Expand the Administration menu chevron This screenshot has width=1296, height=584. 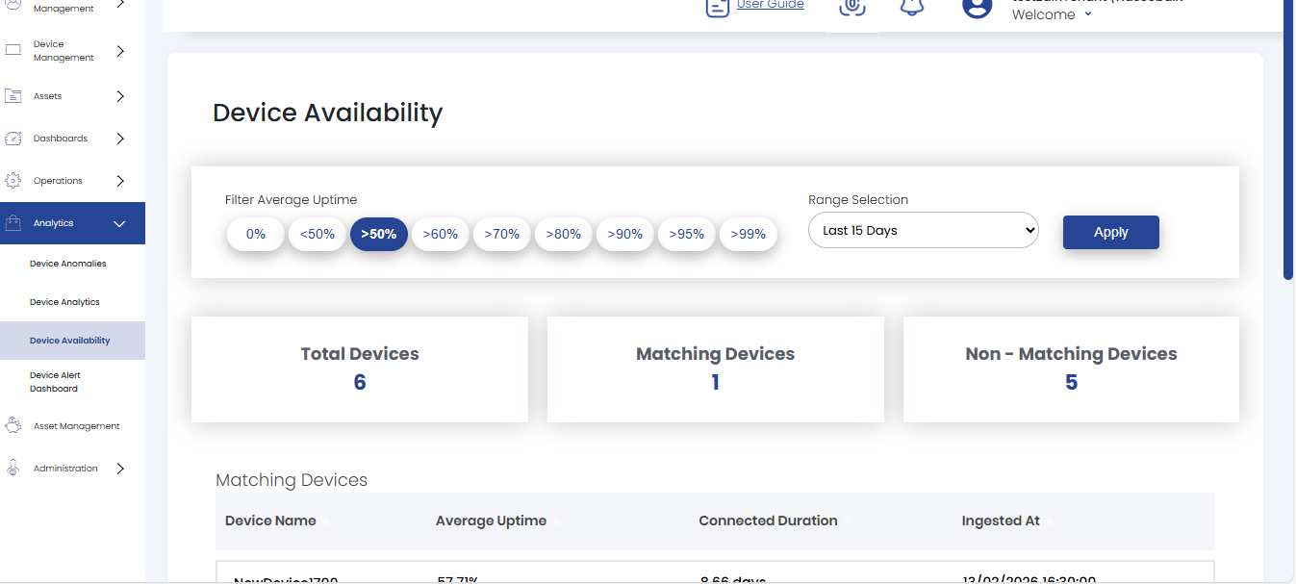[120, 469]
